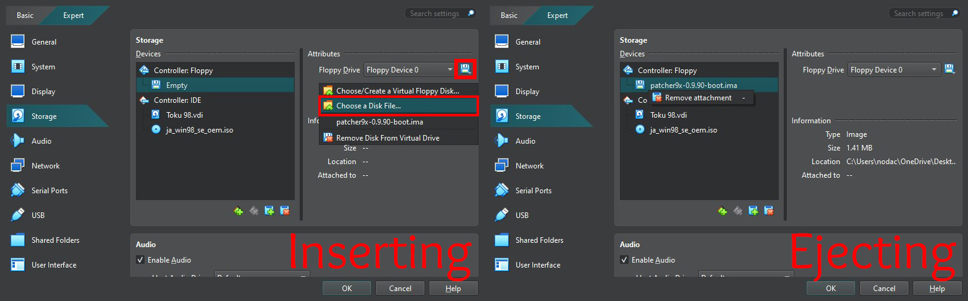This screenshot has height=301, width=968.
Task: Select the Empty floppy drive entry
Action: pyautogui.click(x=215, y=85)
